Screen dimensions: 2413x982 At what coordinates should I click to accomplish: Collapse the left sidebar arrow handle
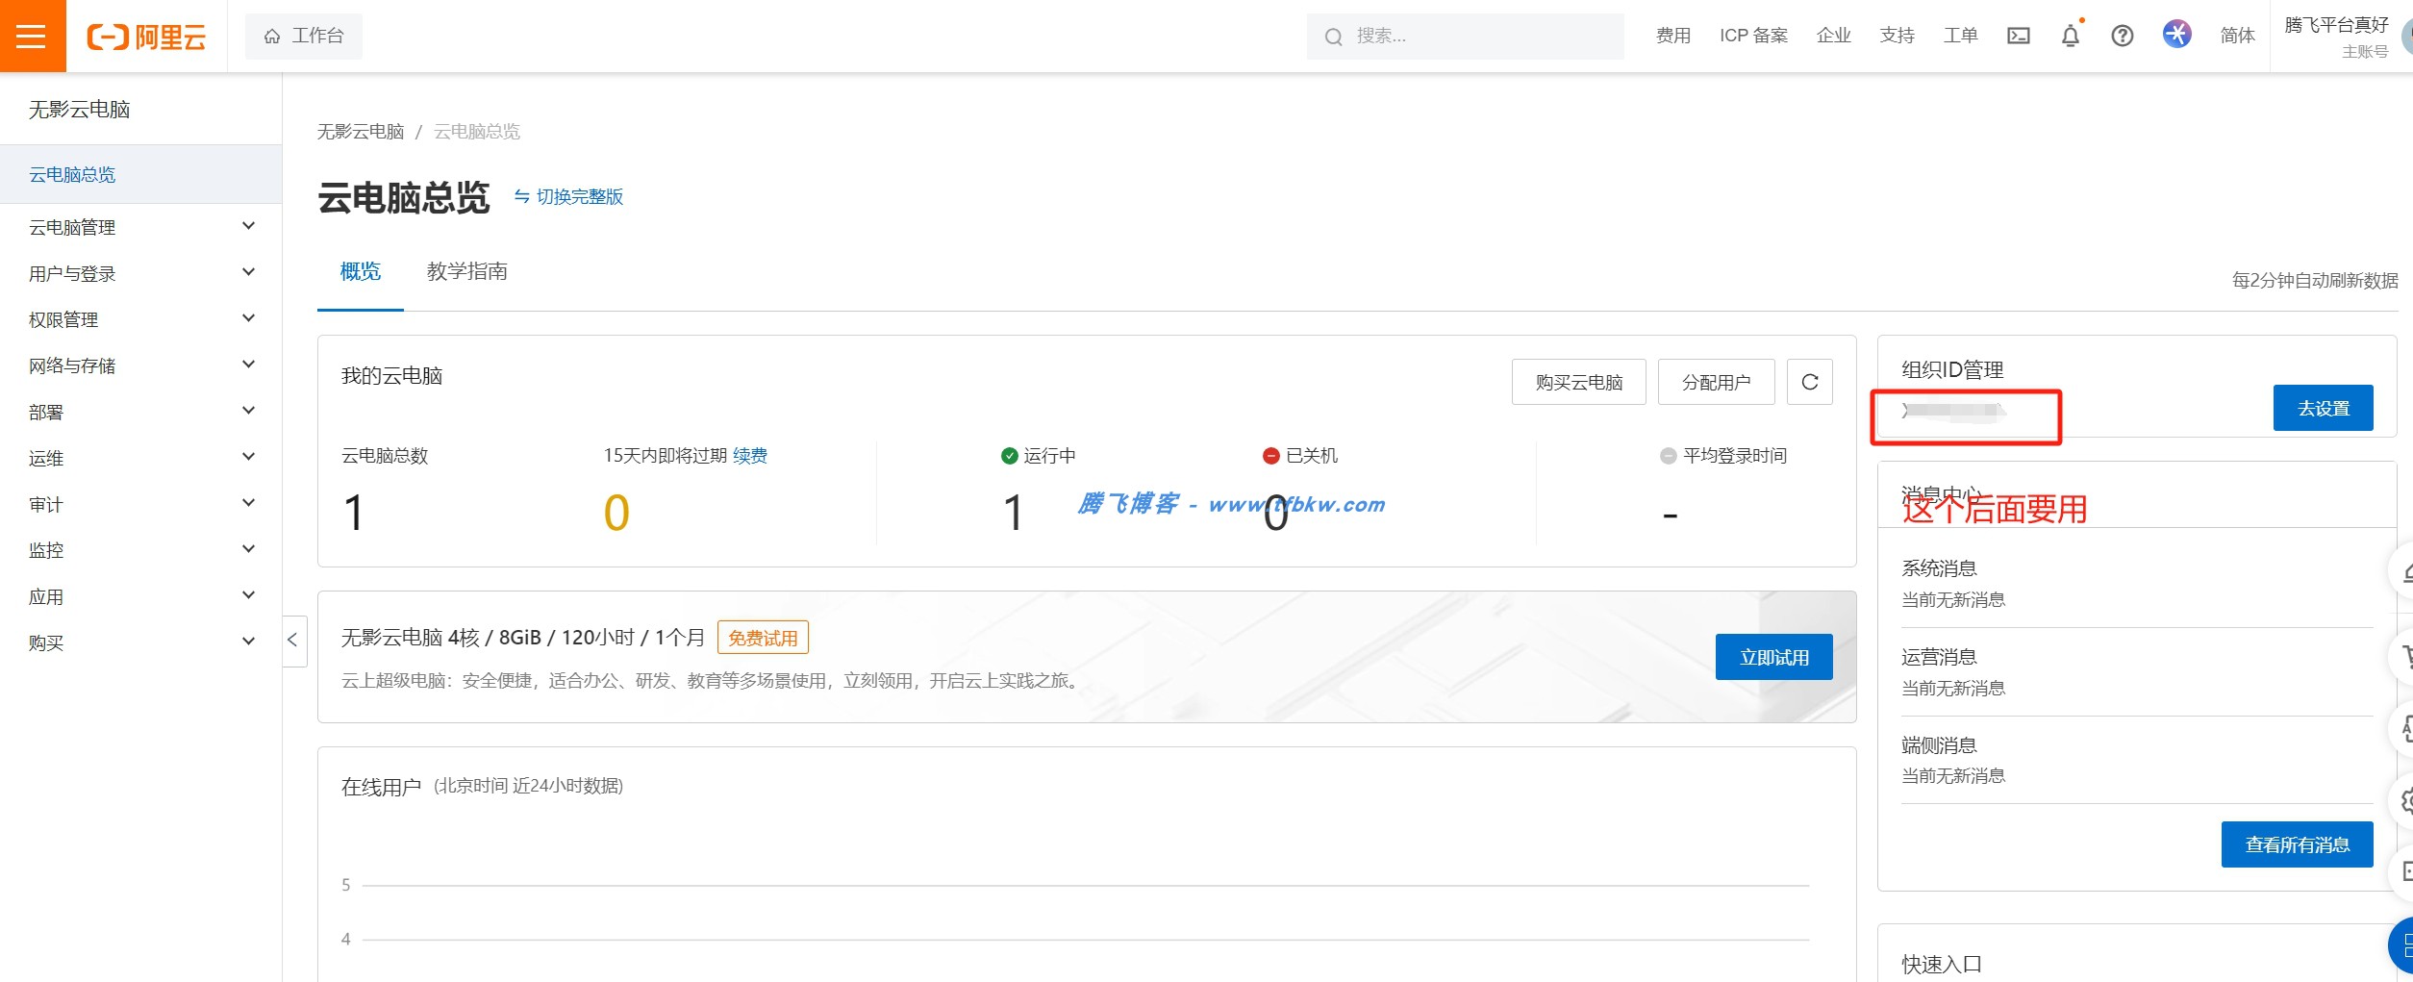pos(293,641)
